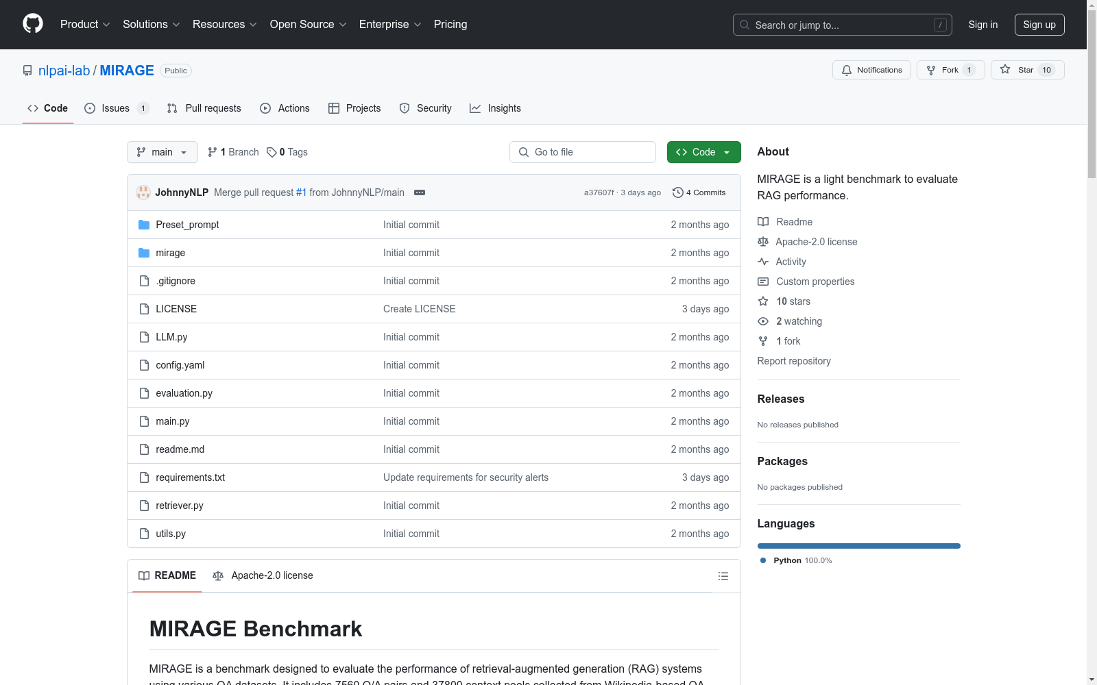Expand the commit message ellipsis

coord(420,192)
